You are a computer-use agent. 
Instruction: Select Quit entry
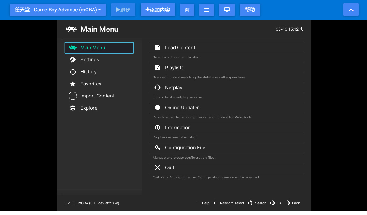point(226,168)
